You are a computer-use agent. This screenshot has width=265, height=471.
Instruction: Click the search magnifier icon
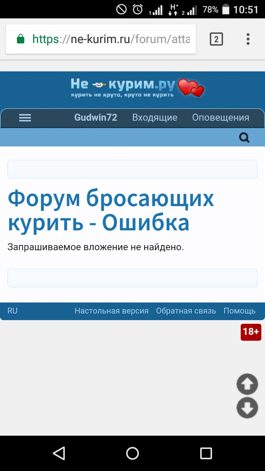point(244,138)
